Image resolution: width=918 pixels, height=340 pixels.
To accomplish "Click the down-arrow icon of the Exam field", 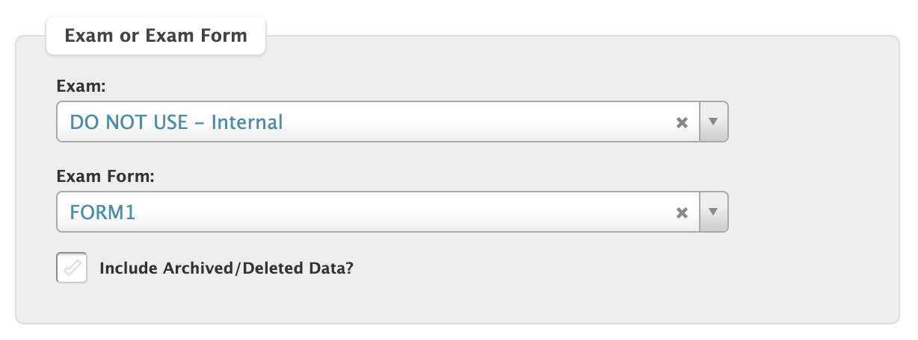I will (713, 122).
